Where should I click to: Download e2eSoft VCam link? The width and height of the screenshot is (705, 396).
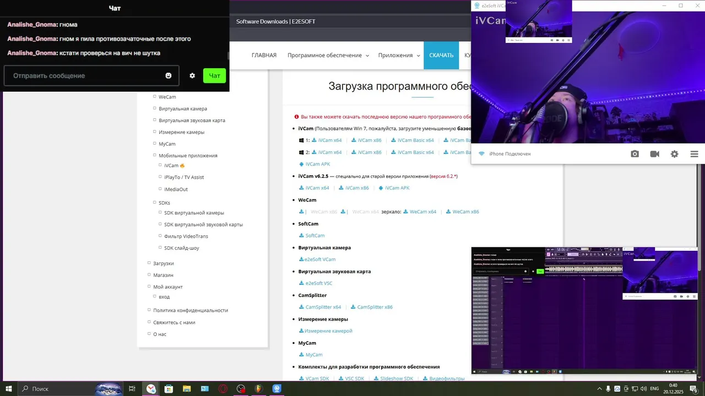317,260
